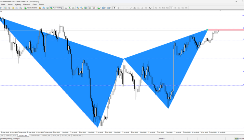The height and width of the screenshot is (140, 244).
Task: Toggle the H4 timeframe button
Action: 175,8
